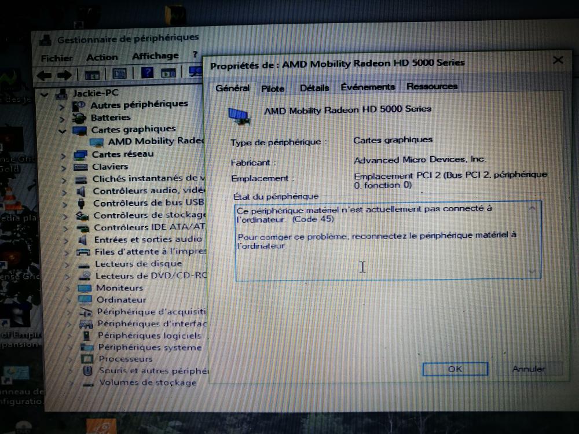This screenshot has height=434, width=579.
Task: Click the Batteries icon
Action: click(x=79, y=119)
